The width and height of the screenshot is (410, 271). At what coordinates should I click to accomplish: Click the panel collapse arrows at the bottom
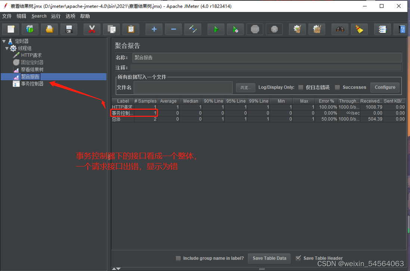coord(116,269)
